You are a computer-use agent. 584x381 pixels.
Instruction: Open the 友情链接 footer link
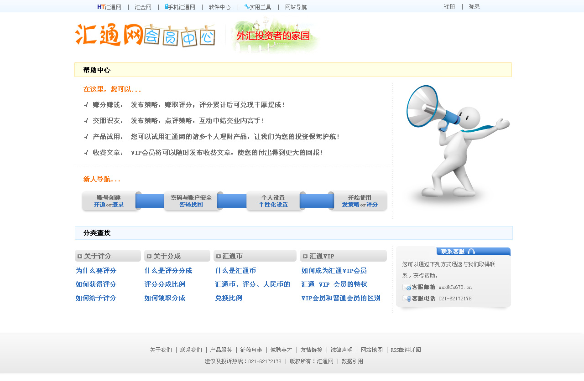(x=311, y=350)
